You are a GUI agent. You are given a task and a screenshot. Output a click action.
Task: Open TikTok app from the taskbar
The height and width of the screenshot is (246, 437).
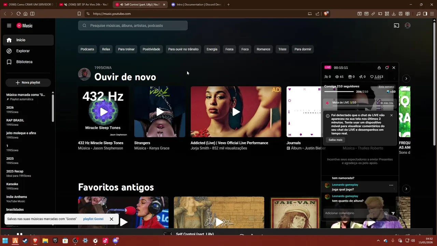coord(105,241)
